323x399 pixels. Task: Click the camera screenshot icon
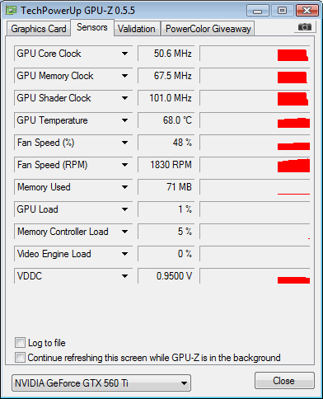[x=305, y=27]
